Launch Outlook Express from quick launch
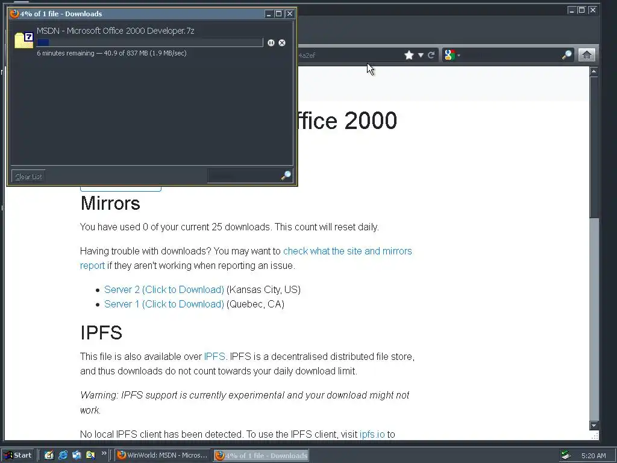617x463 pixels. [77, 455]
